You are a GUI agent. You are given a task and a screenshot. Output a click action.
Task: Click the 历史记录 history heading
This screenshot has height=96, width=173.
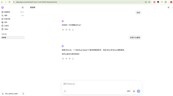pos(4,34)
